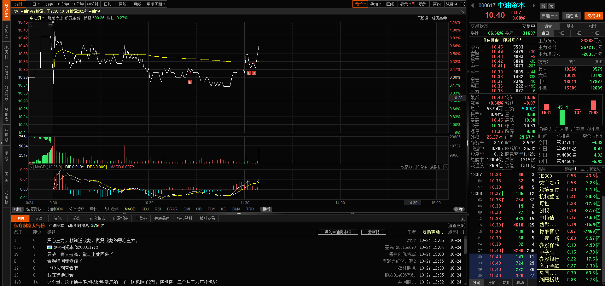The width and height of the screenshot is (605, 286).
Task: Sort posts by 发表日 column
Action: pos(457,232)
